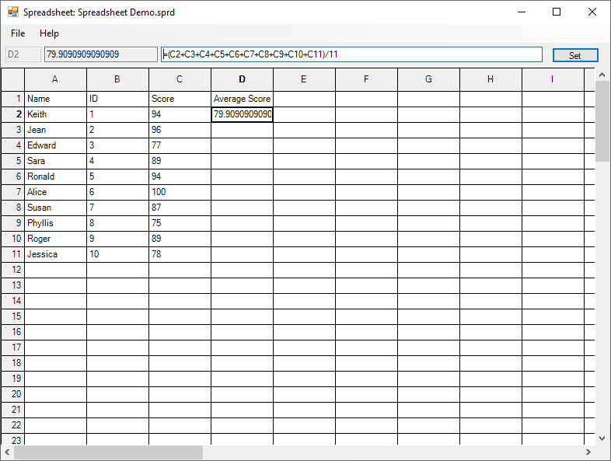Select the cell containing Susan
This screenshot has width=611, height=461.
(x=55, y=208)
